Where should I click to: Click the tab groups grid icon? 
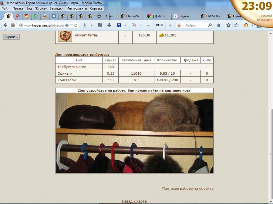pyautogui.click(x=99, y=25)
